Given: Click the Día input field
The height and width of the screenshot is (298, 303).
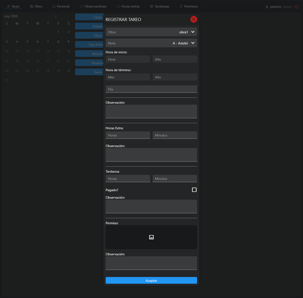Looking at the screenshot, I should click(x=151, y=89).
